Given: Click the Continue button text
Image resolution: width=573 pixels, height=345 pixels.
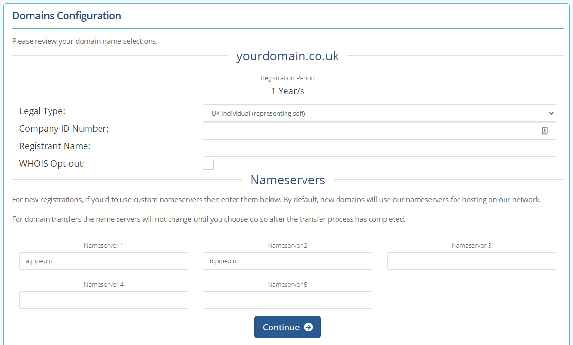Looking at the screenshot, I should pyautogui.click(x=281, y=327).
